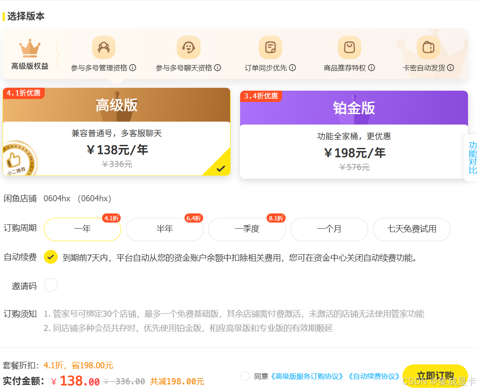Click the 4.1折优惠 tag on 高级版
This screenshot has height=390, width=478.
tap(24, 93)
